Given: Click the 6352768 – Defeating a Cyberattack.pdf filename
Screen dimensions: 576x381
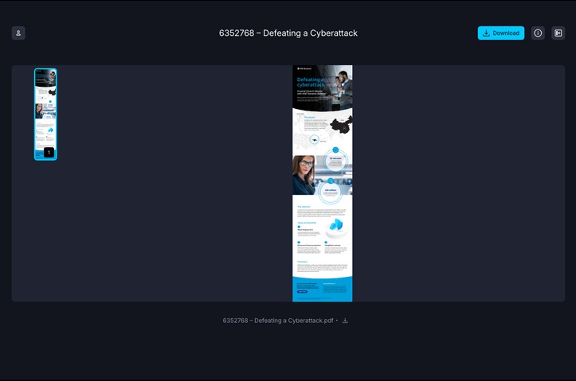Looking at the screenshot, I should pos(278,321).
